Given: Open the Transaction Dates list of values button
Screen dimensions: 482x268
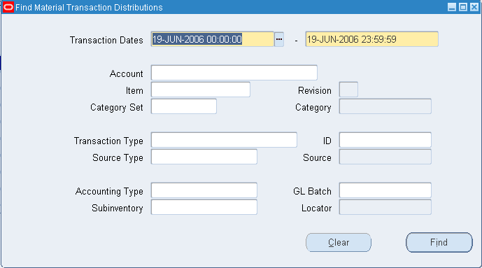Looking at the screenshot, I should pos(279,39).
